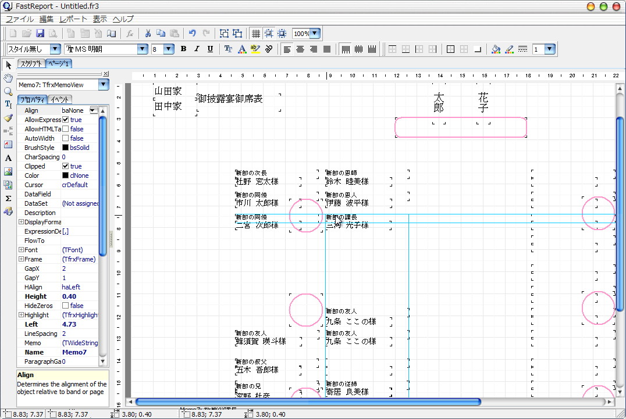Click the Bold formatting button
626x419 pixels.
[183, 49]
